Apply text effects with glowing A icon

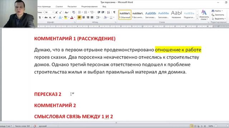point(60,17)
